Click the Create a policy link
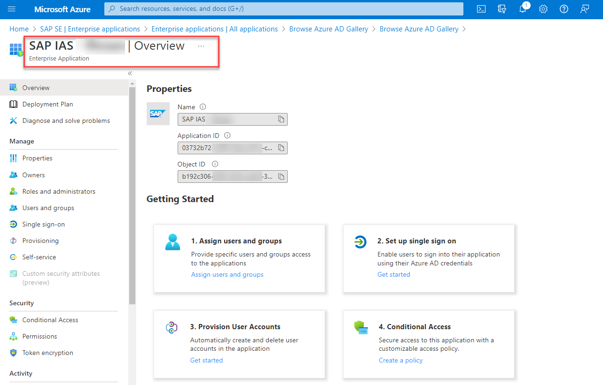Screen dimensions: 603x385 click(400, 360)
